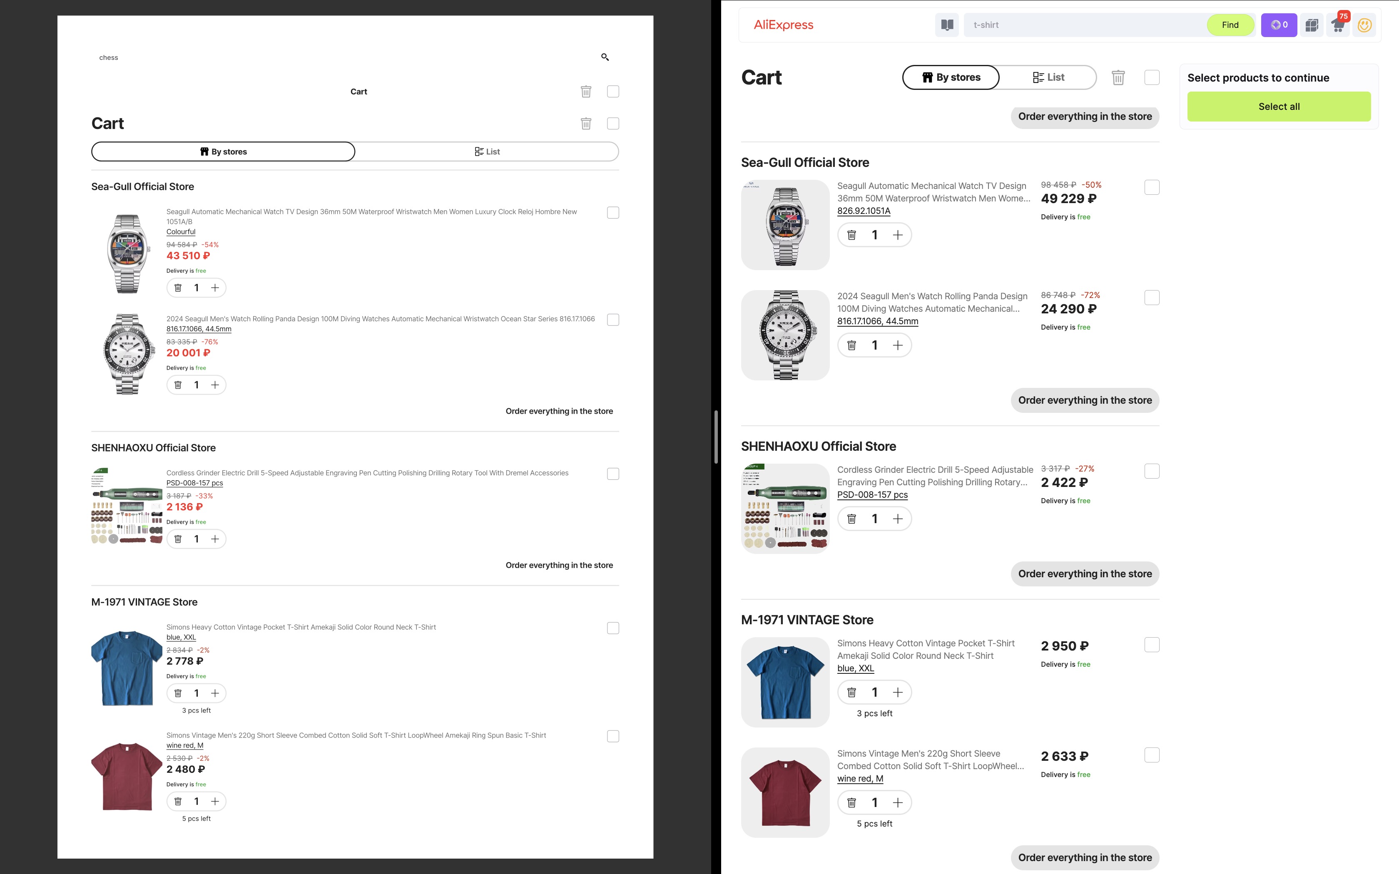Image resolution: width=1399 pixels, height=874 pixels.
Task: Switch to List tab in right window
Action: pyautogui.click(x=1048, y=77)
